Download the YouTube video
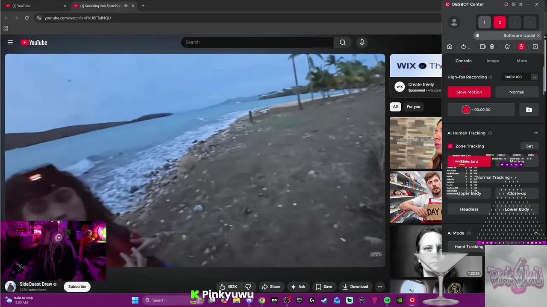Viewport: 547px width, 307px height. [x=355, y=287]
